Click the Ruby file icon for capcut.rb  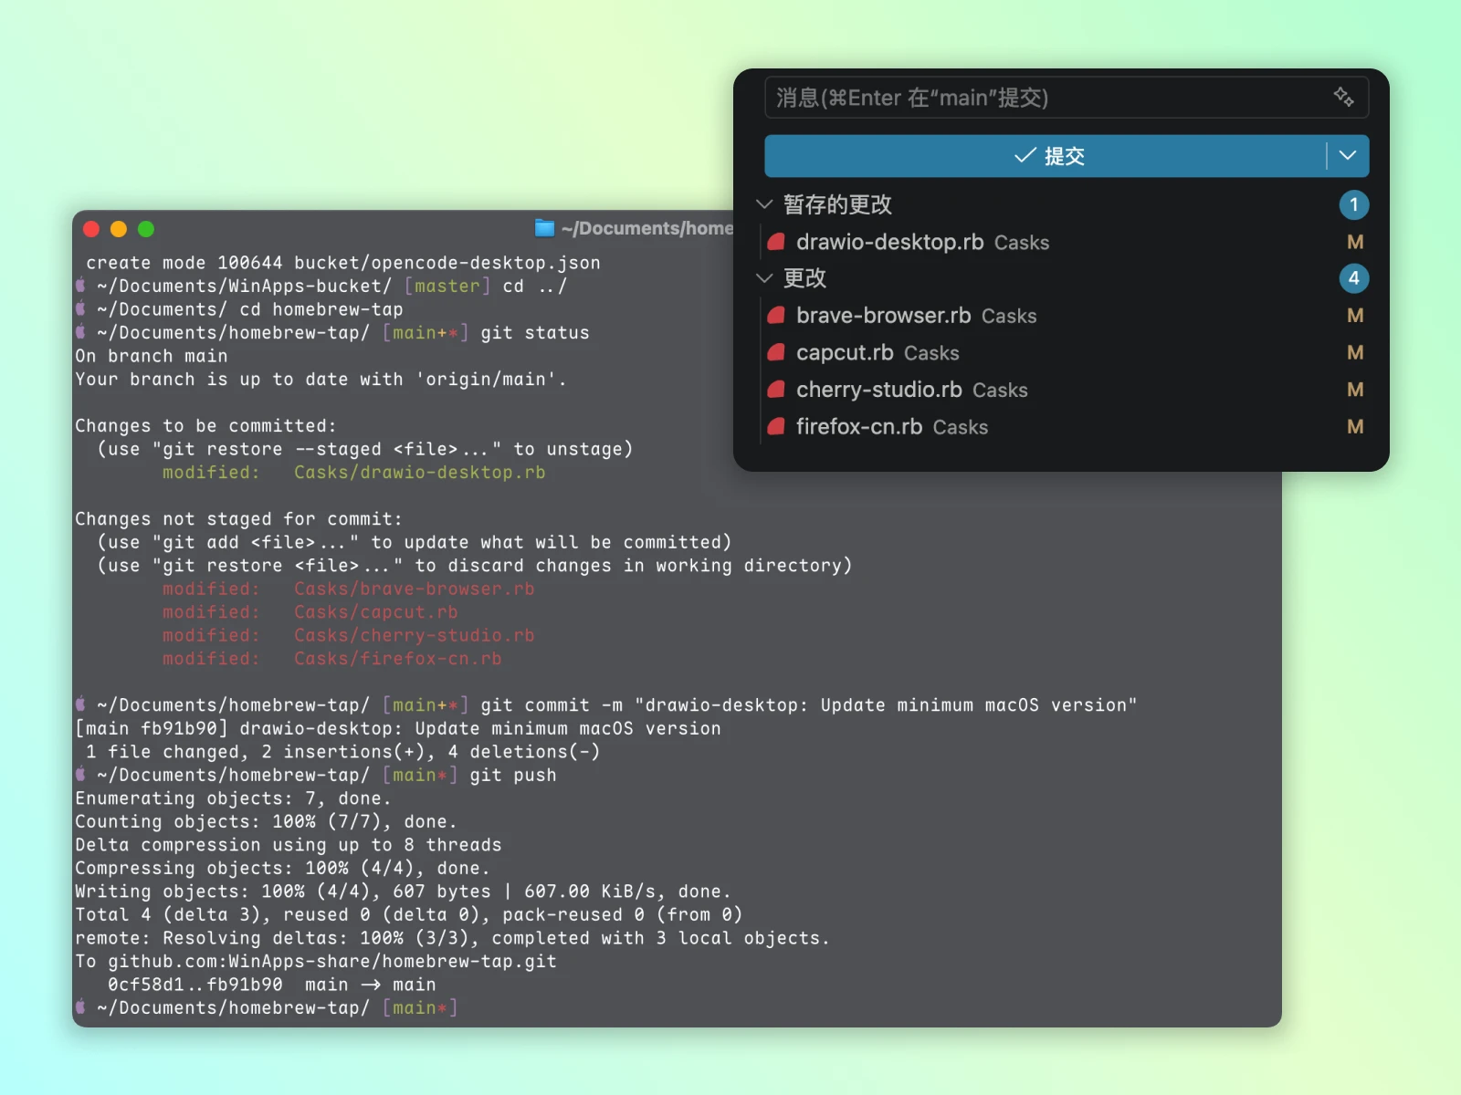click(776, 352)
